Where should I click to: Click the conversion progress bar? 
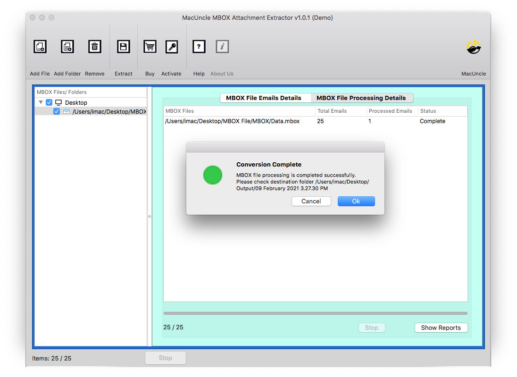[x=315, y=313]
